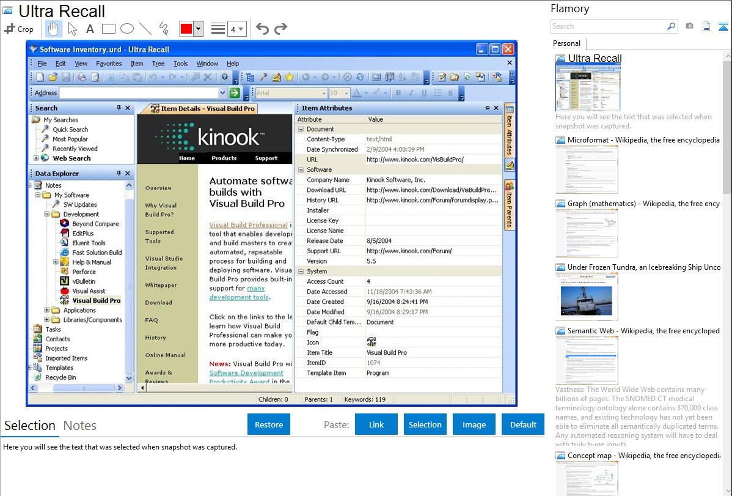Viewport: 732px width, 496px height.
Task: Click the camera snapshot icon
Action: [x=689, y=26]
